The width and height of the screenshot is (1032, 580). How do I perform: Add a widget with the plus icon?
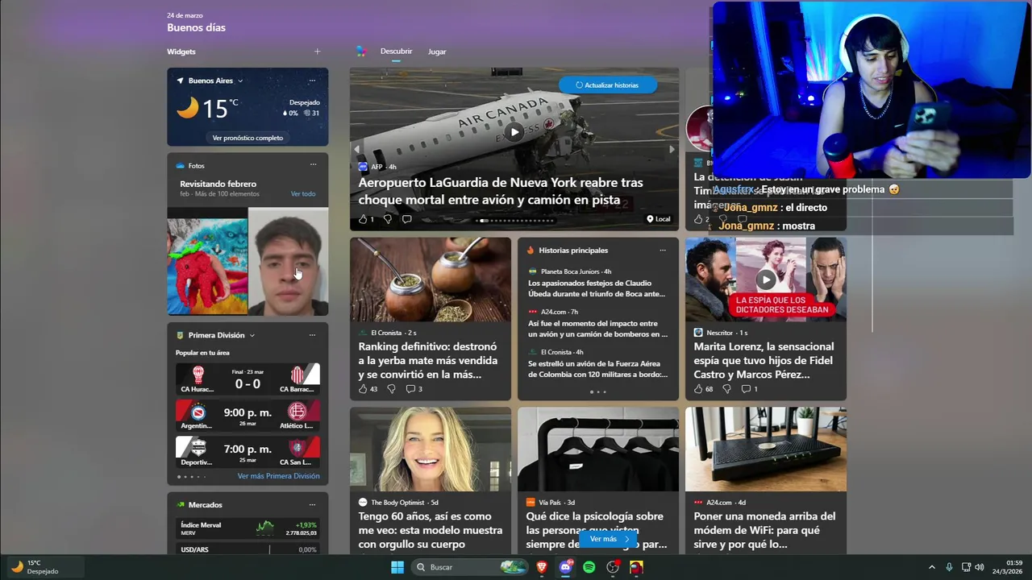(x=317, y=52)
